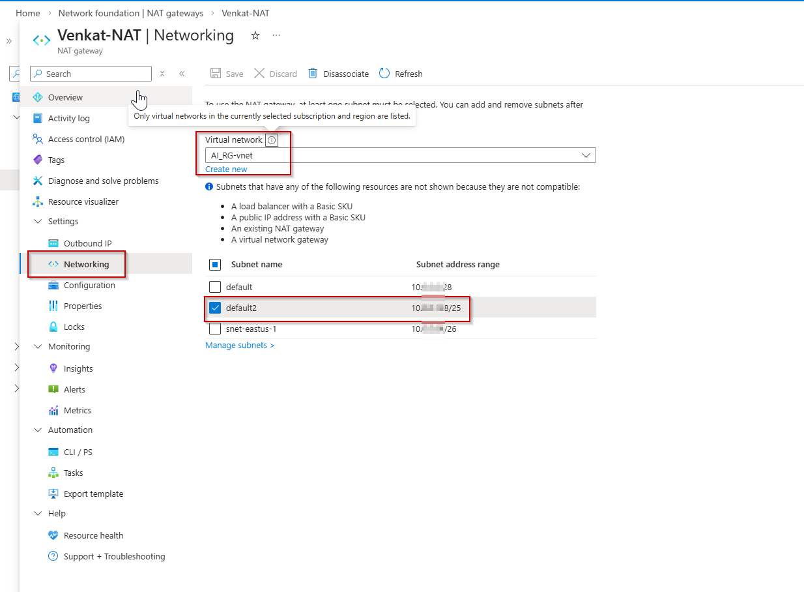Click the Virtual network info icon

point(272,140)
